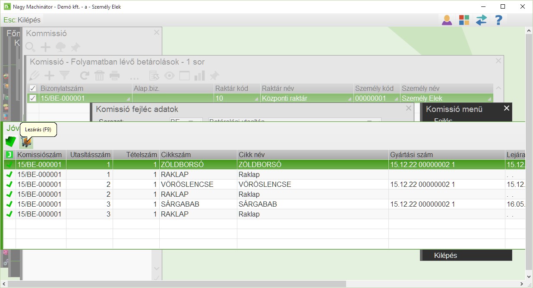Select the ZÖLDBORSÓ Cikk név cell

coord(313,164)
